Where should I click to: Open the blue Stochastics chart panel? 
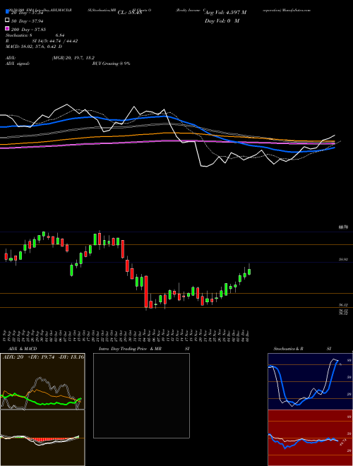[310, 381]
